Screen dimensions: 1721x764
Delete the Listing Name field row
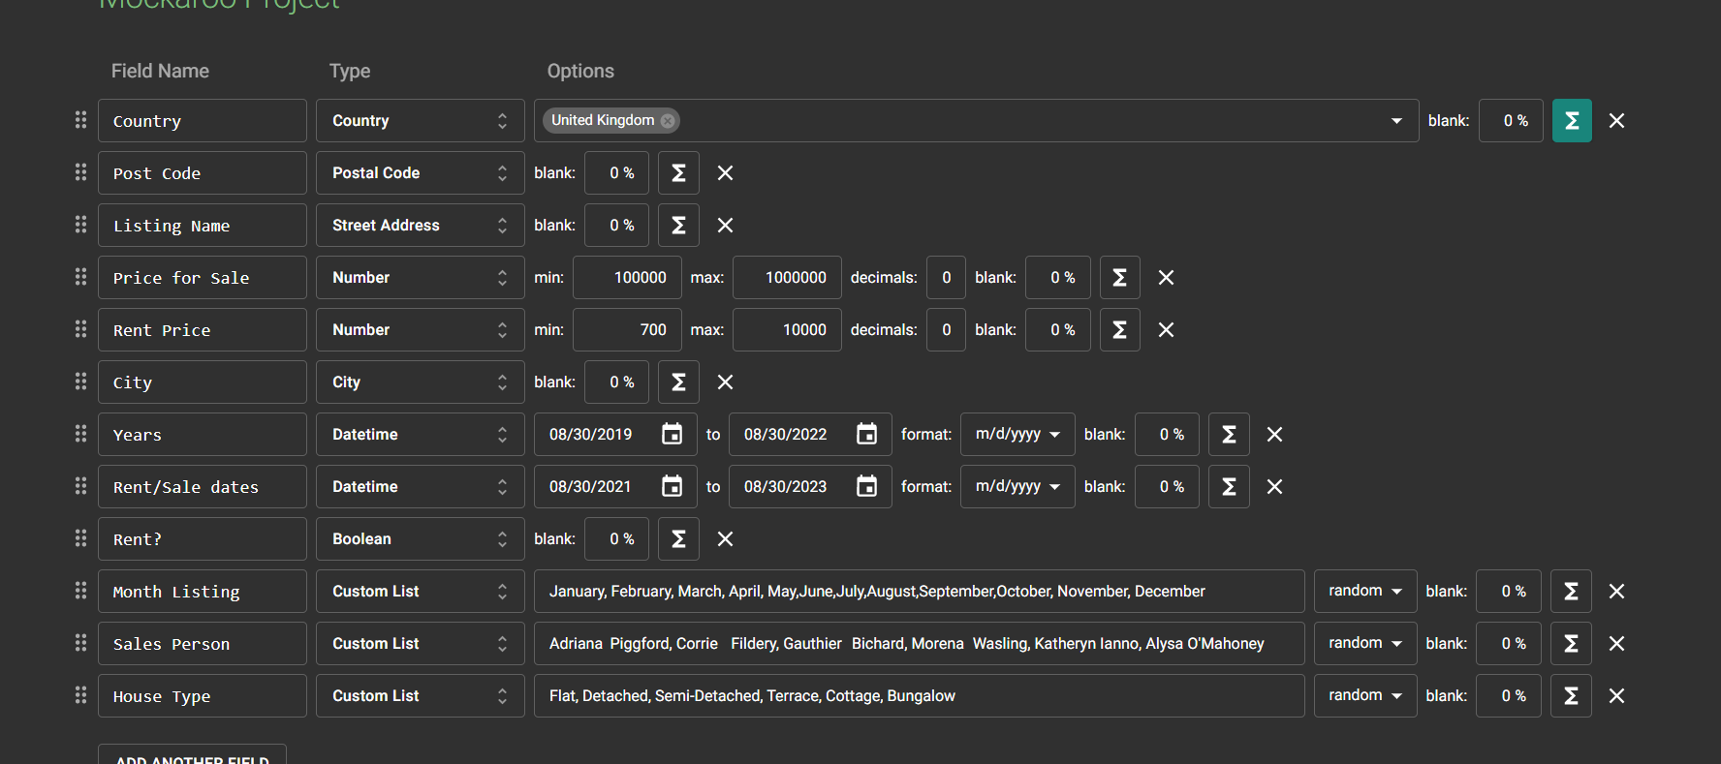(725, 226)
